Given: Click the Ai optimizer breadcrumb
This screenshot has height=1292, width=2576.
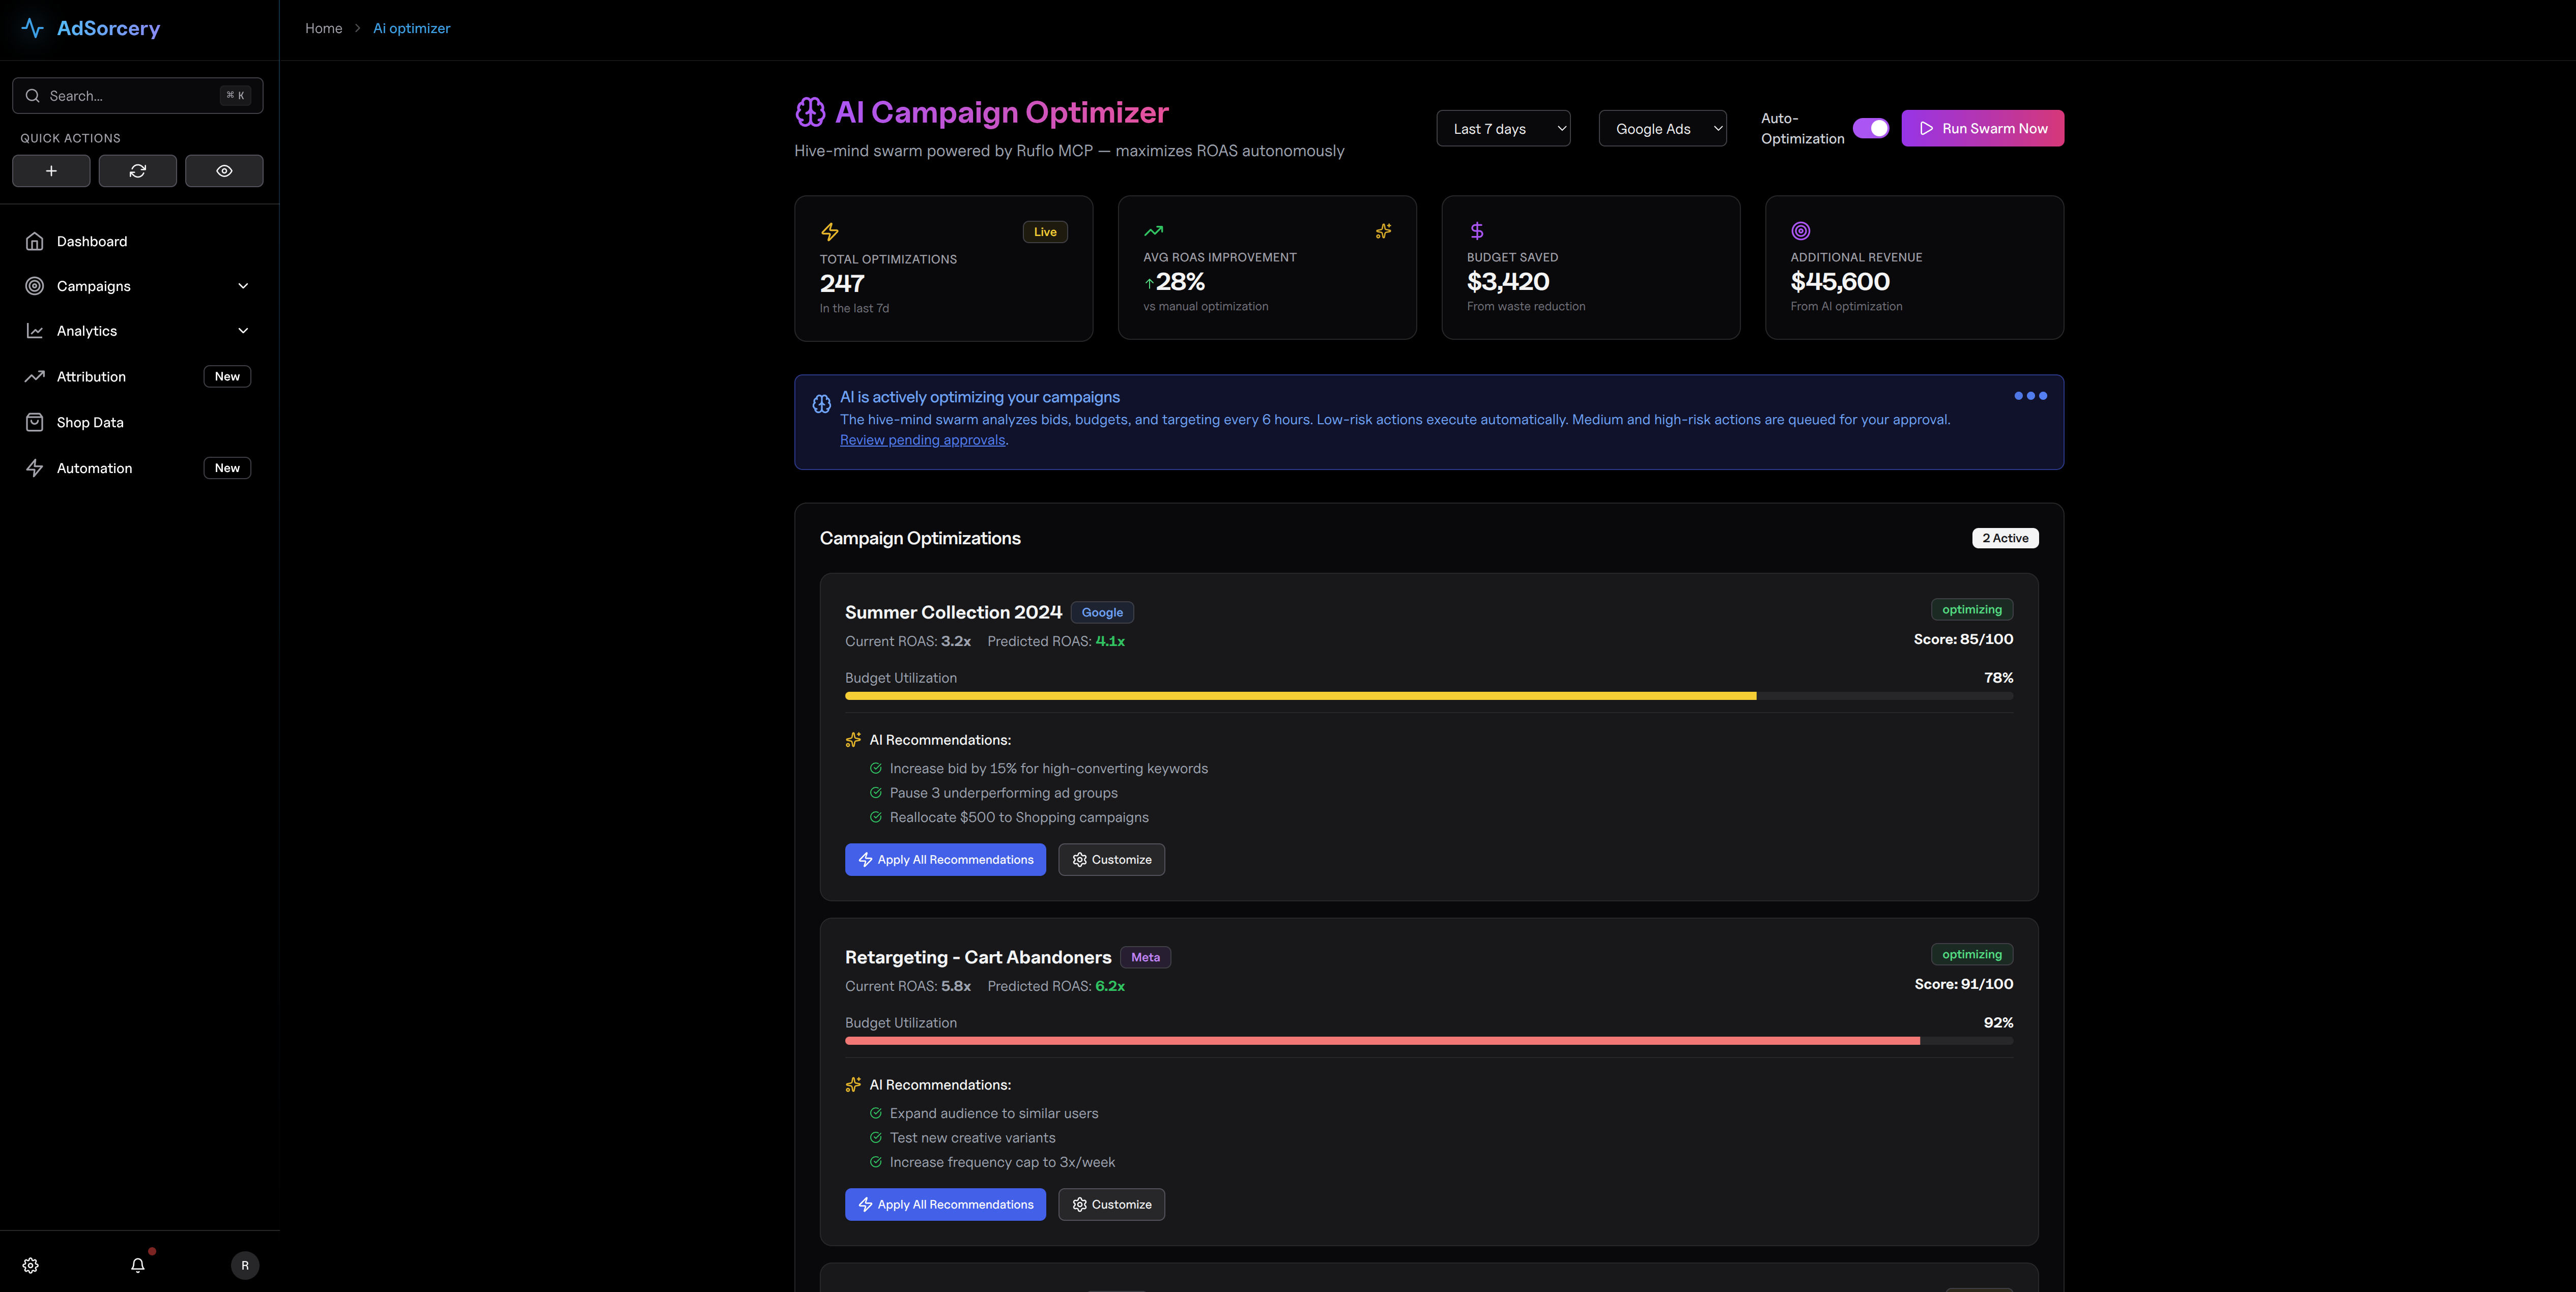Looking at the screenshot, I should click(411, 28).
